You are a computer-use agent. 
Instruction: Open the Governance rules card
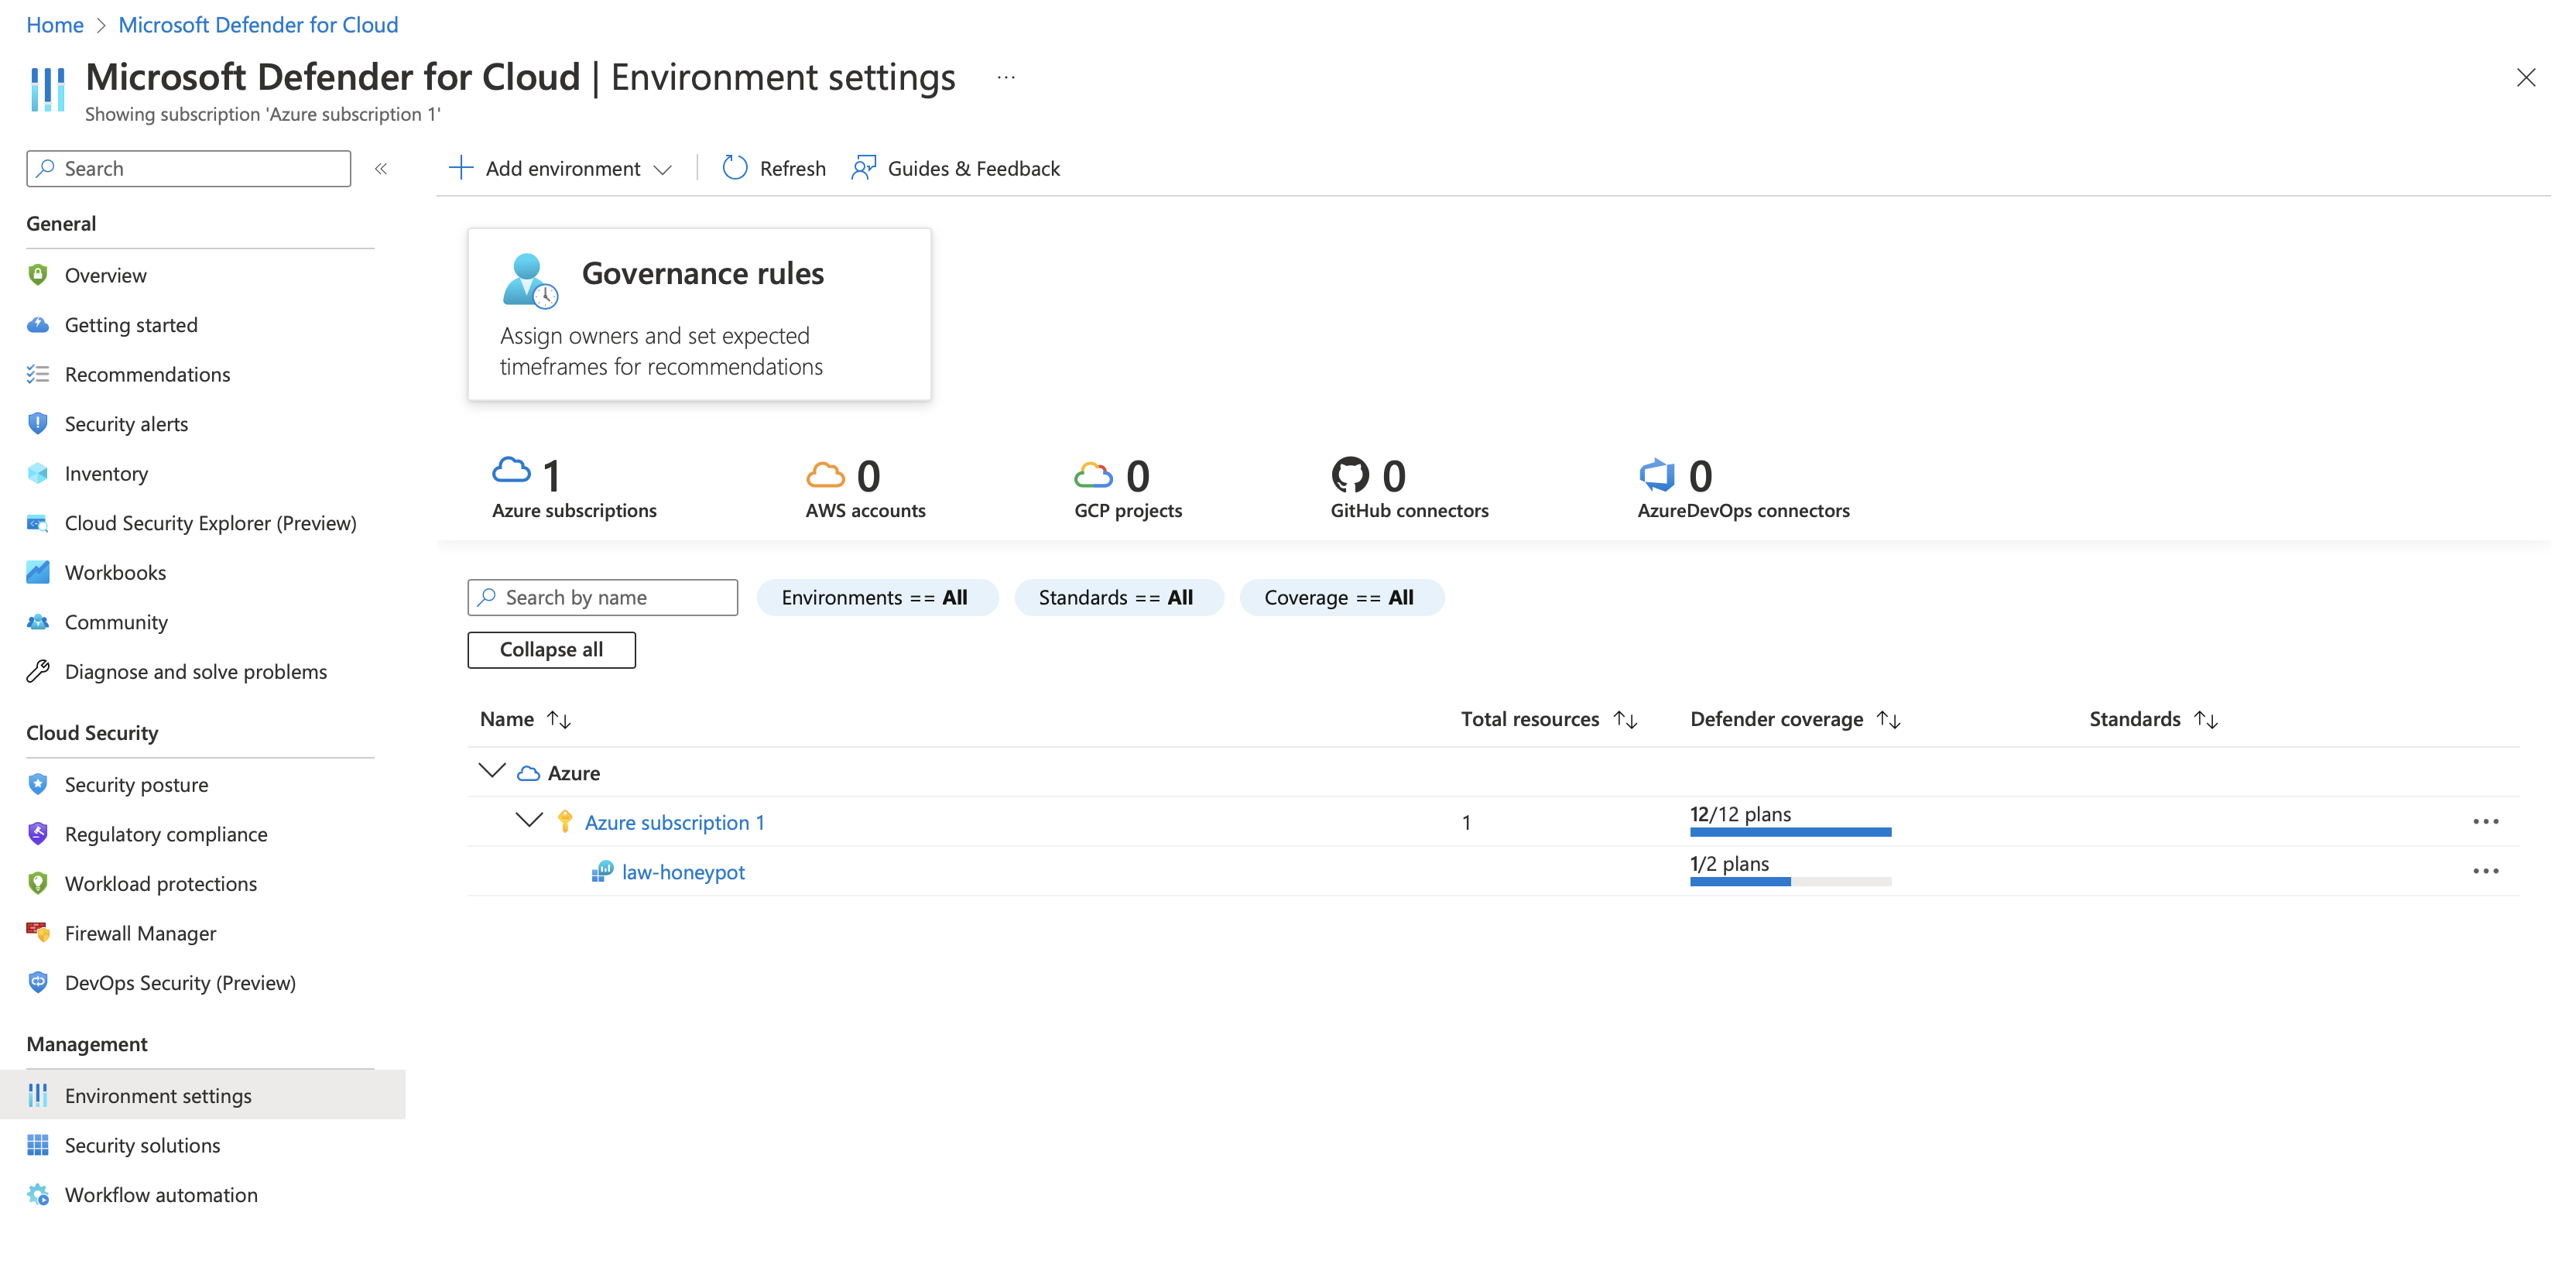click(x=699, y=314)
